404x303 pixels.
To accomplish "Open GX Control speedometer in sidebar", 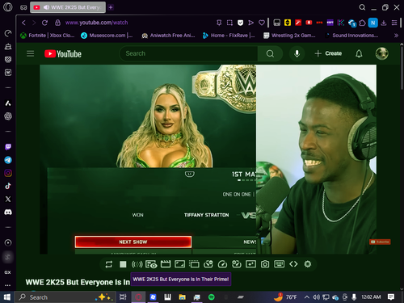I will (8, 33).
